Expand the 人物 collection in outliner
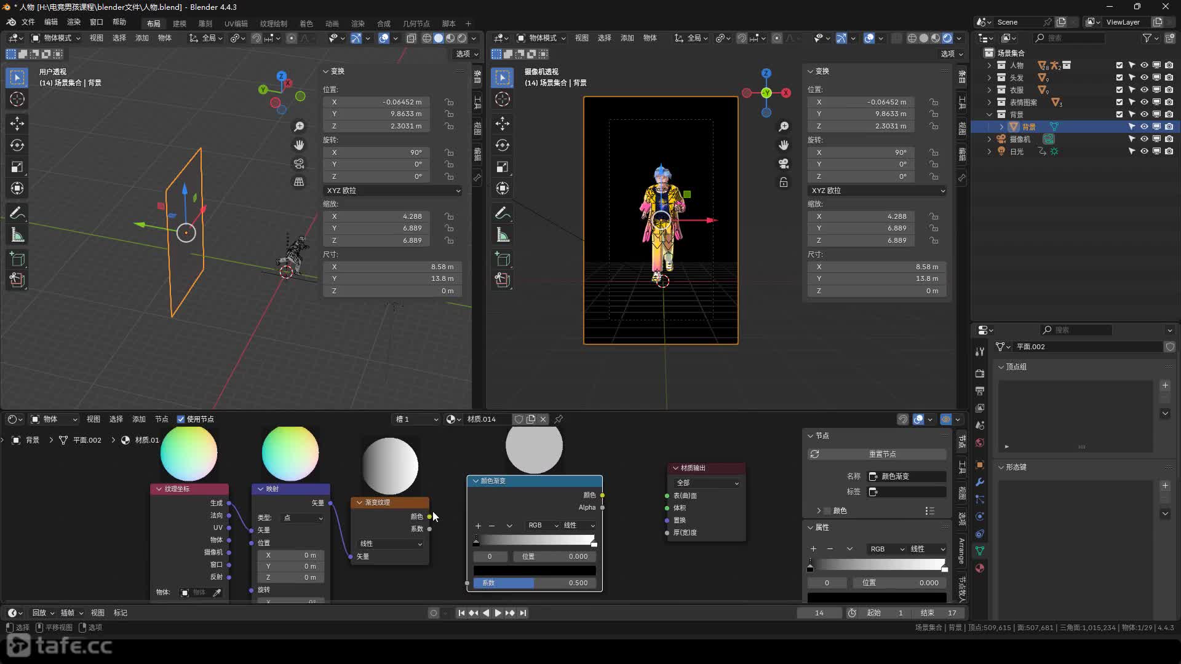This screenshot has width=1181, height=664. [x=989, y=65]
